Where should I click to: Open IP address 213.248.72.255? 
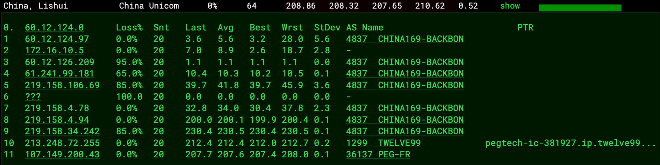point(62,143)
